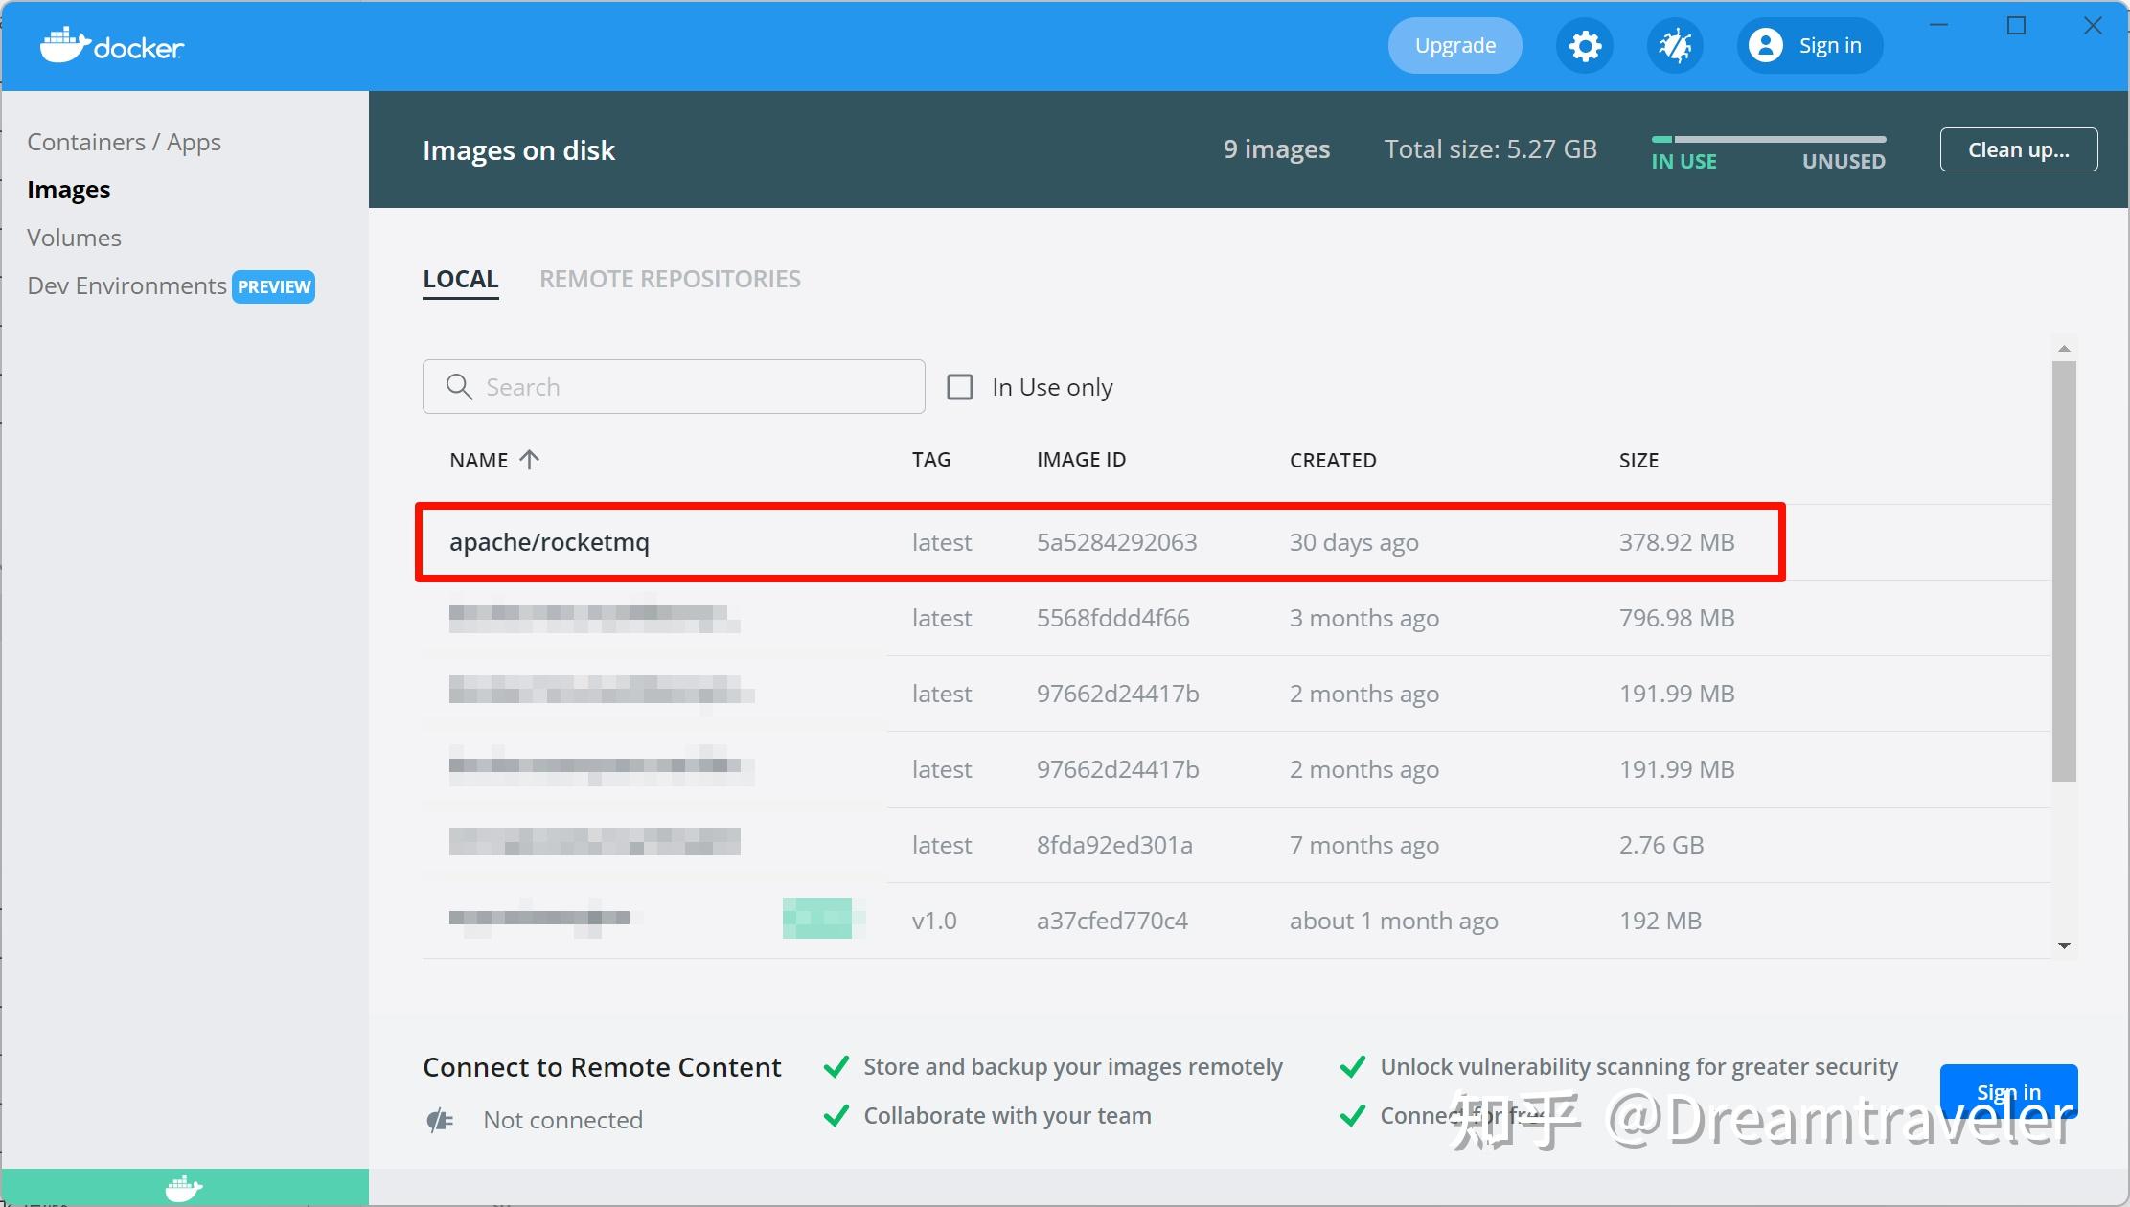Click the Clean up button
The width and height of the screenshot is (2130, 1207).
pos(2018,149)
